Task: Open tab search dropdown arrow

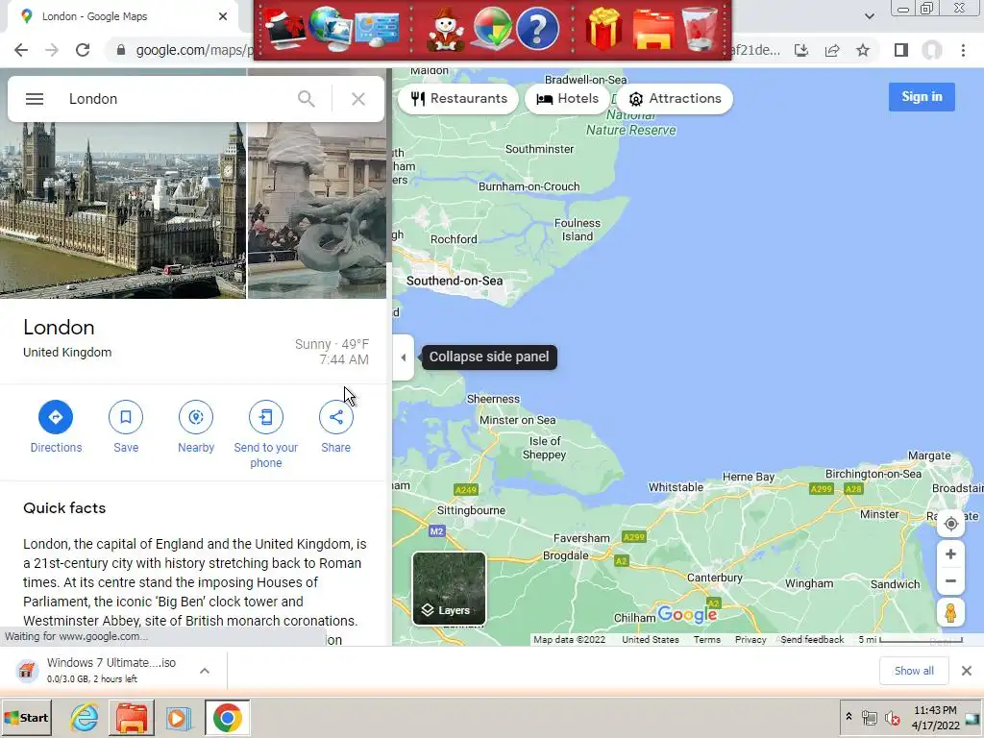Action: coord(869,16)
